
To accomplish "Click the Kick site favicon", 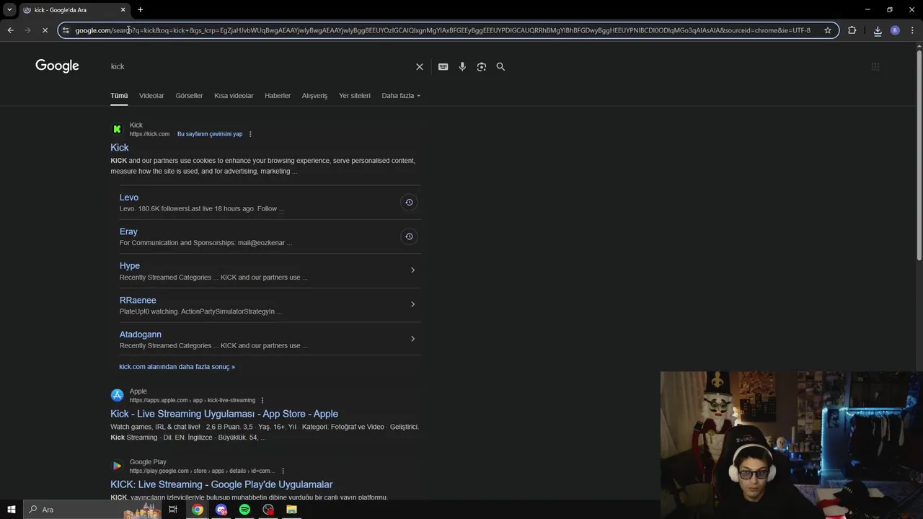I will coord(117,129).
